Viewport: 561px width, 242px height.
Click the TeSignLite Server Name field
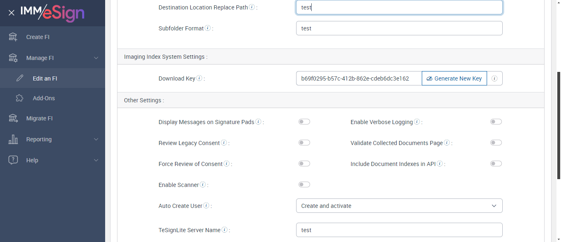click(399, 230)
